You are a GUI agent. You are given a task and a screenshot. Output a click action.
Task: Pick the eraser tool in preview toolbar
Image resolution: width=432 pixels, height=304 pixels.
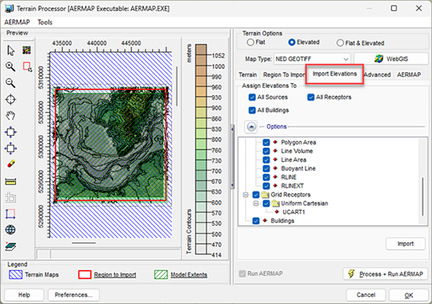[x=11, y=164]
